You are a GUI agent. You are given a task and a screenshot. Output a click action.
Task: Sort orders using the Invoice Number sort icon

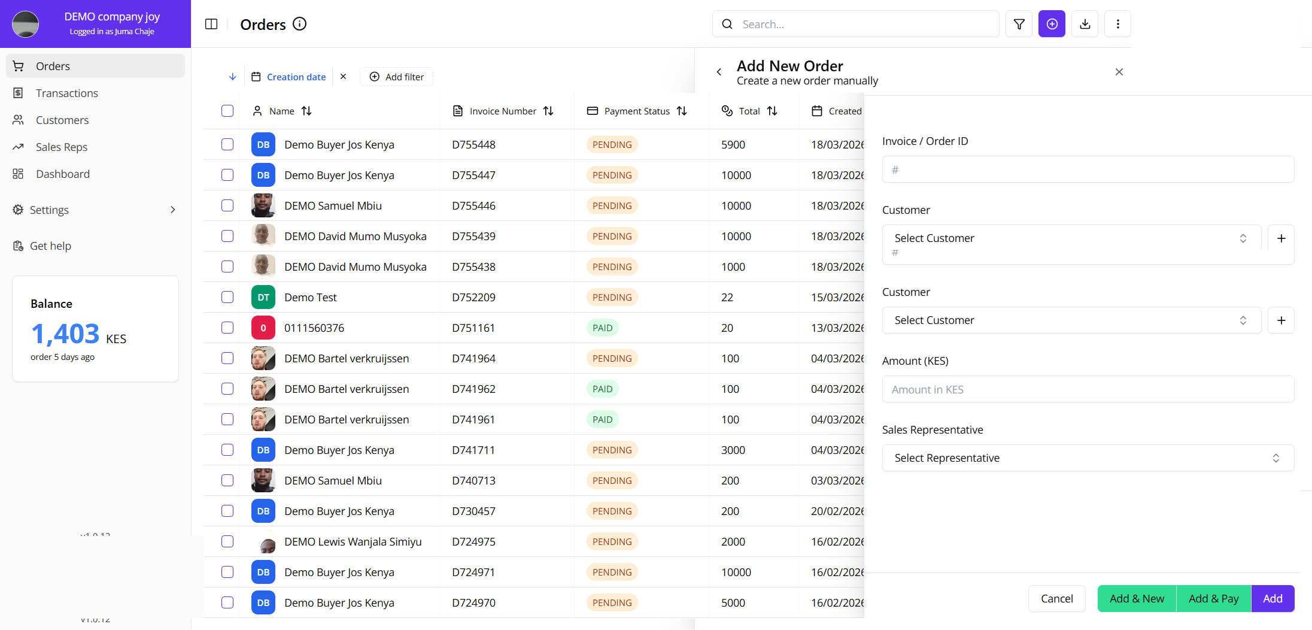[549, 111]
